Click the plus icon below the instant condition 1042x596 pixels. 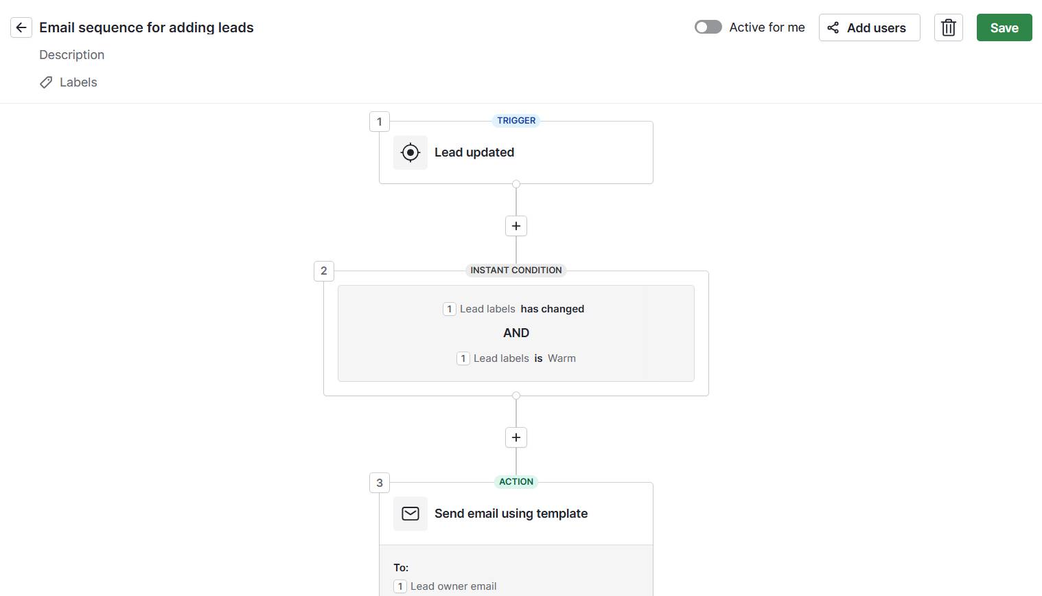coord(516,437)
